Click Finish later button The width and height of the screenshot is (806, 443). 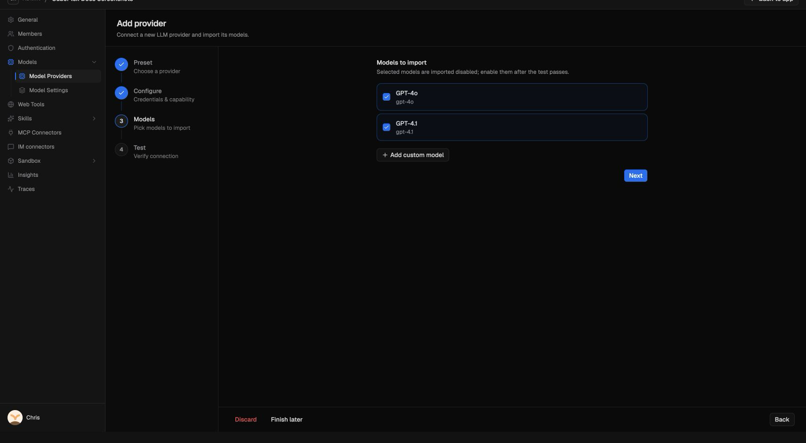287,419
